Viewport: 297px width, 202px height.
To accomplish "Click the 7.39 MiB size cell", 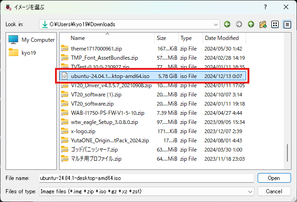I will [167, 113].
